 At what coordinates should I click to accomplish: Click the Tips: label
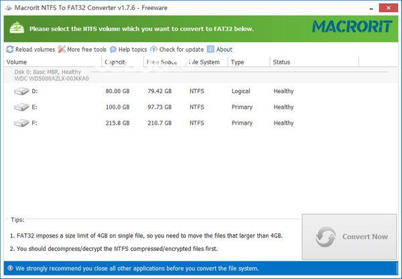[17, 220]
